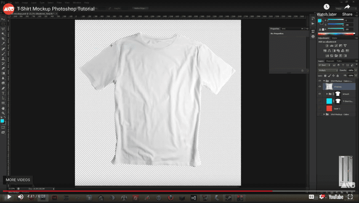The height and width of the screenshot is (203, 359).
Task: Open MORE VIDEOS
Action: point(18,180)
